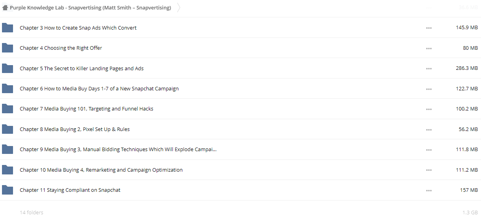This screenshot has height=221, width=481.
Task: Click folder icon beside Chapter 4
Action: pyautogui.click(x=7, y=48)
